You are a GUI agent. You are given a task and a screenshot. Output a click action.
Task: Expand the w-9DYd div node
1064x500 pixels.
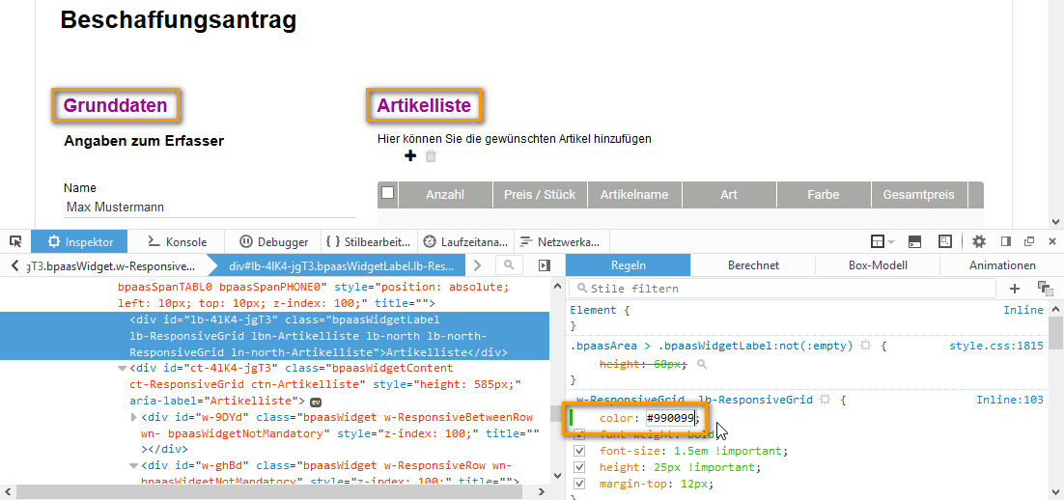134,417
